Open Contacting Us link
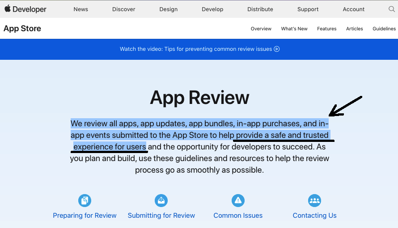This screenshot has height=228, width=398. click(x=314, y=216)
